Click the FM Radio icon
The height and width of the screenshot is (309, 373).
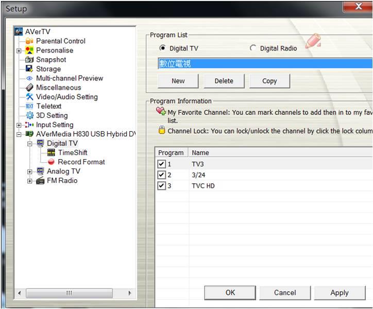(x=40, y=181)
